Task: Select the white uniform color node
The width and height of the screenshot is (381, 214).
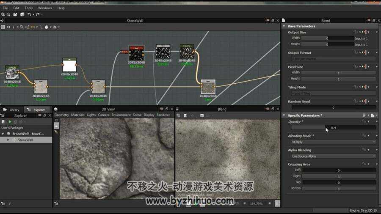Action: tap(69, 65)
